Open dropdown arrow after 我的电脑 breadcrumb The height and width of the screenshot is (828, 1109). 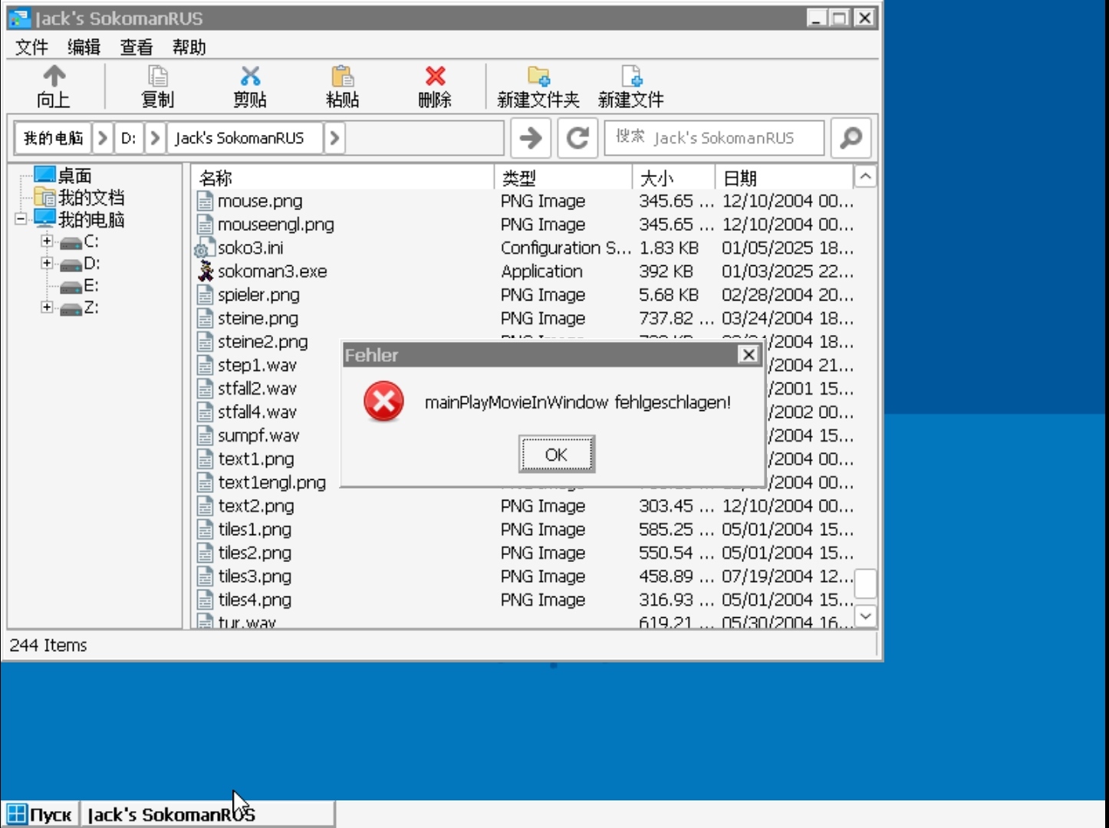coord(103,138)
